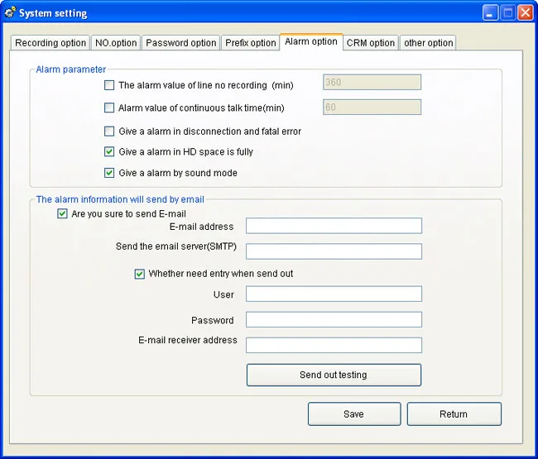Focus the E-mail address input field
Image resolution: width=538 pixels, height=459 pixels.
(x=334, y=226)
